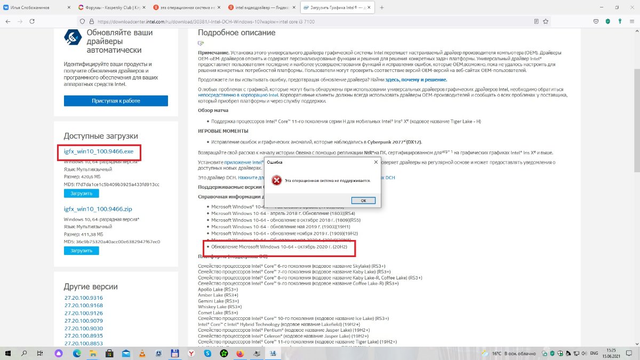Open the clock and date 15:25
This screenshot has height=360, width=640.
point(611,353)
